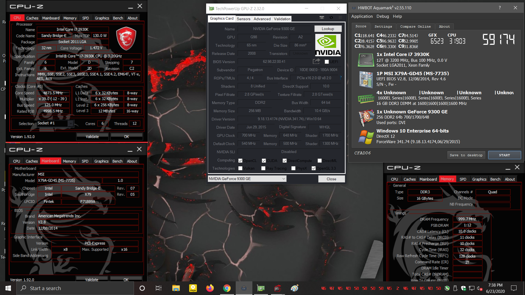Click the RAM stick icon in HWBOT Aquamark
This screenshot has width=525, height=295.
(366, 99)
